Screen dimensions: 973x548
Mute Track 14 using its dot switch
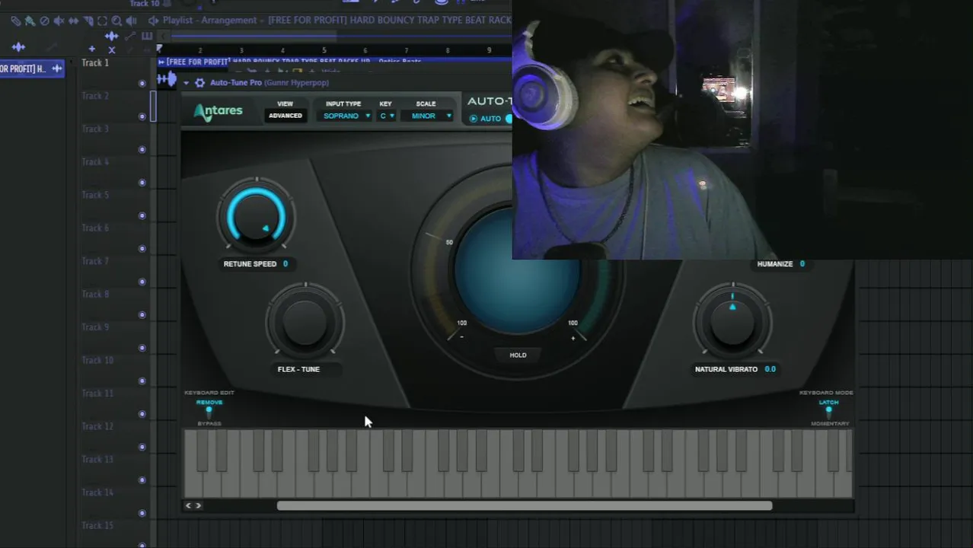point(142,513)
